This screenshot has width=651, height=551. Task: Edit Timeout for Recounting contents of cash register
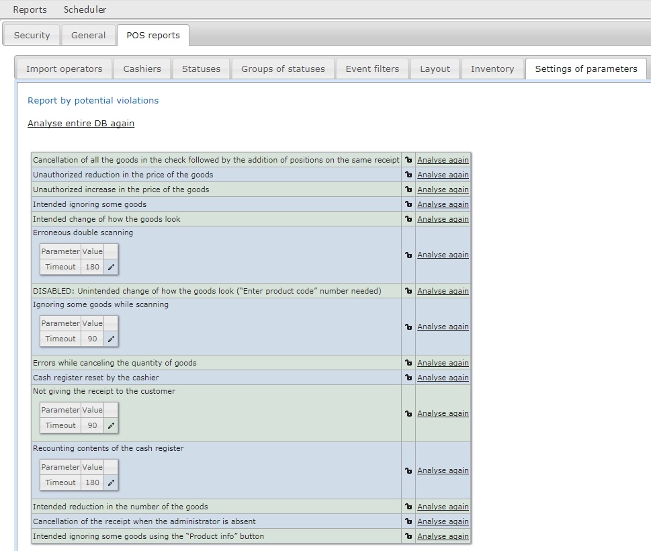pos(111,482)
